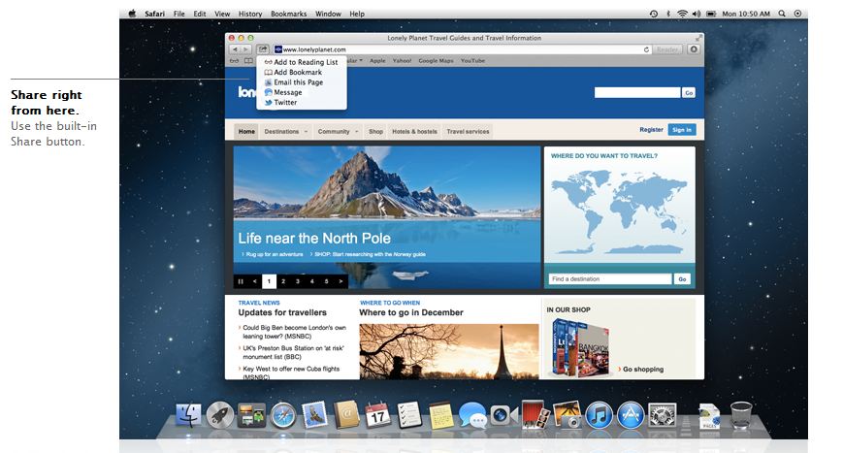The width and height of the screenshot is (843, 453).
Task: Open Hotels & hostels tab
Action: coord(414,131)
